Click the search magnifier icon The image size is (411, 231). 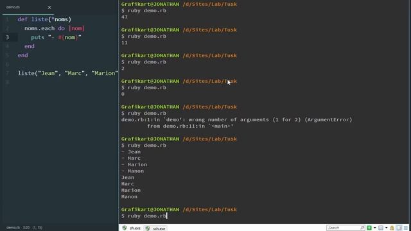pos(362,228)
